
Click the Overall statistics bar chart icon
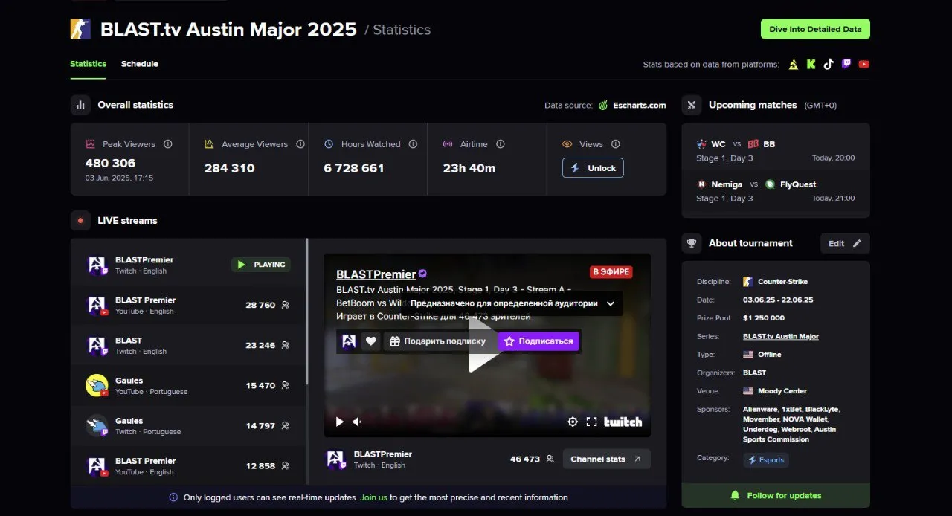coord(80,105)
